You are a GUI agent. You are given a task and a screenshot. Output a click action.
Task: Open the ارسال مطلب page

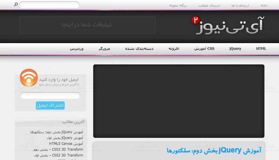click(209, 6)
